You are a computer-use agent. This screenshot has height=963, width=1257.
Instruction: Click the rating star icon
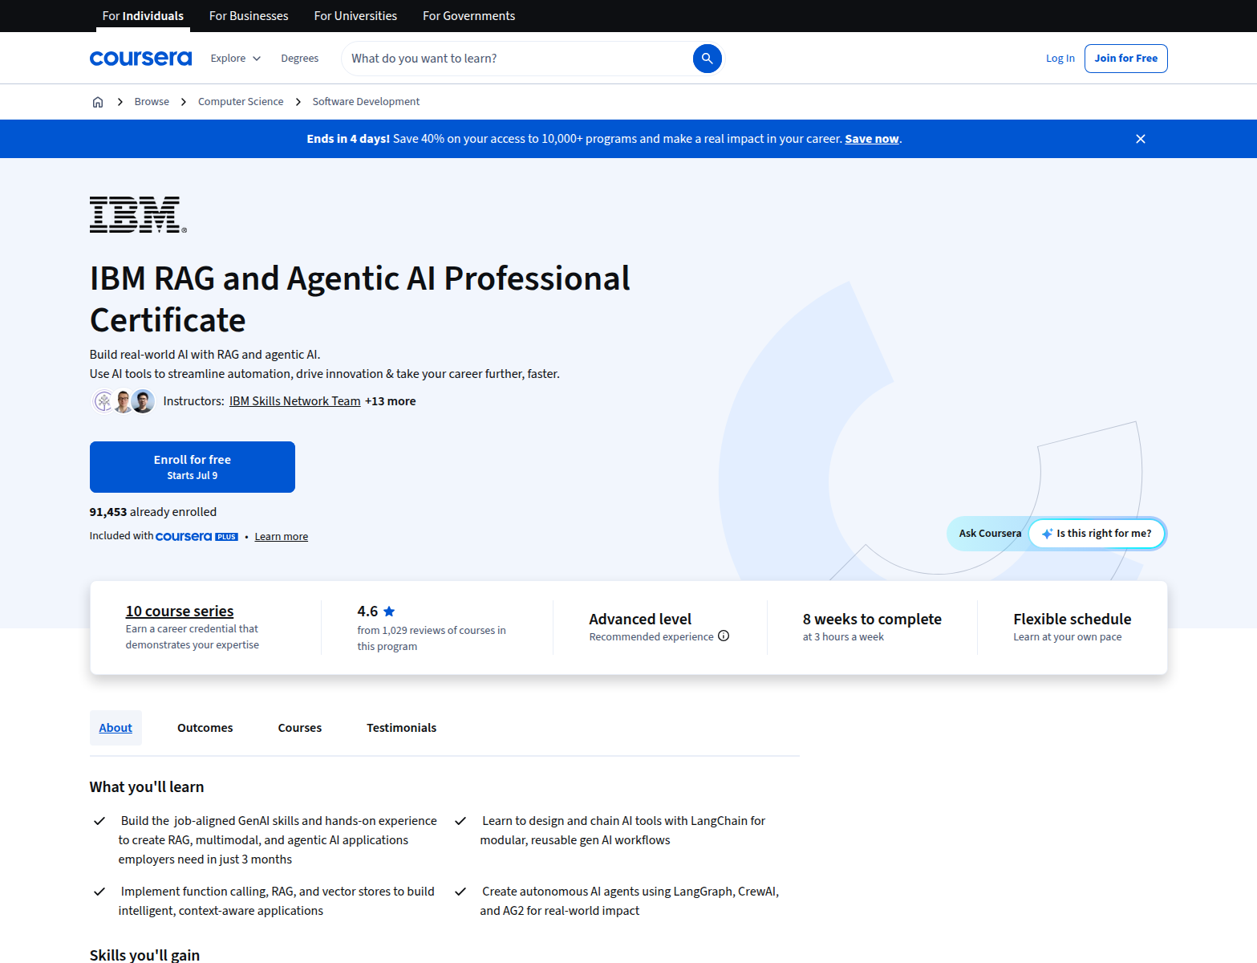coord(389,612)
